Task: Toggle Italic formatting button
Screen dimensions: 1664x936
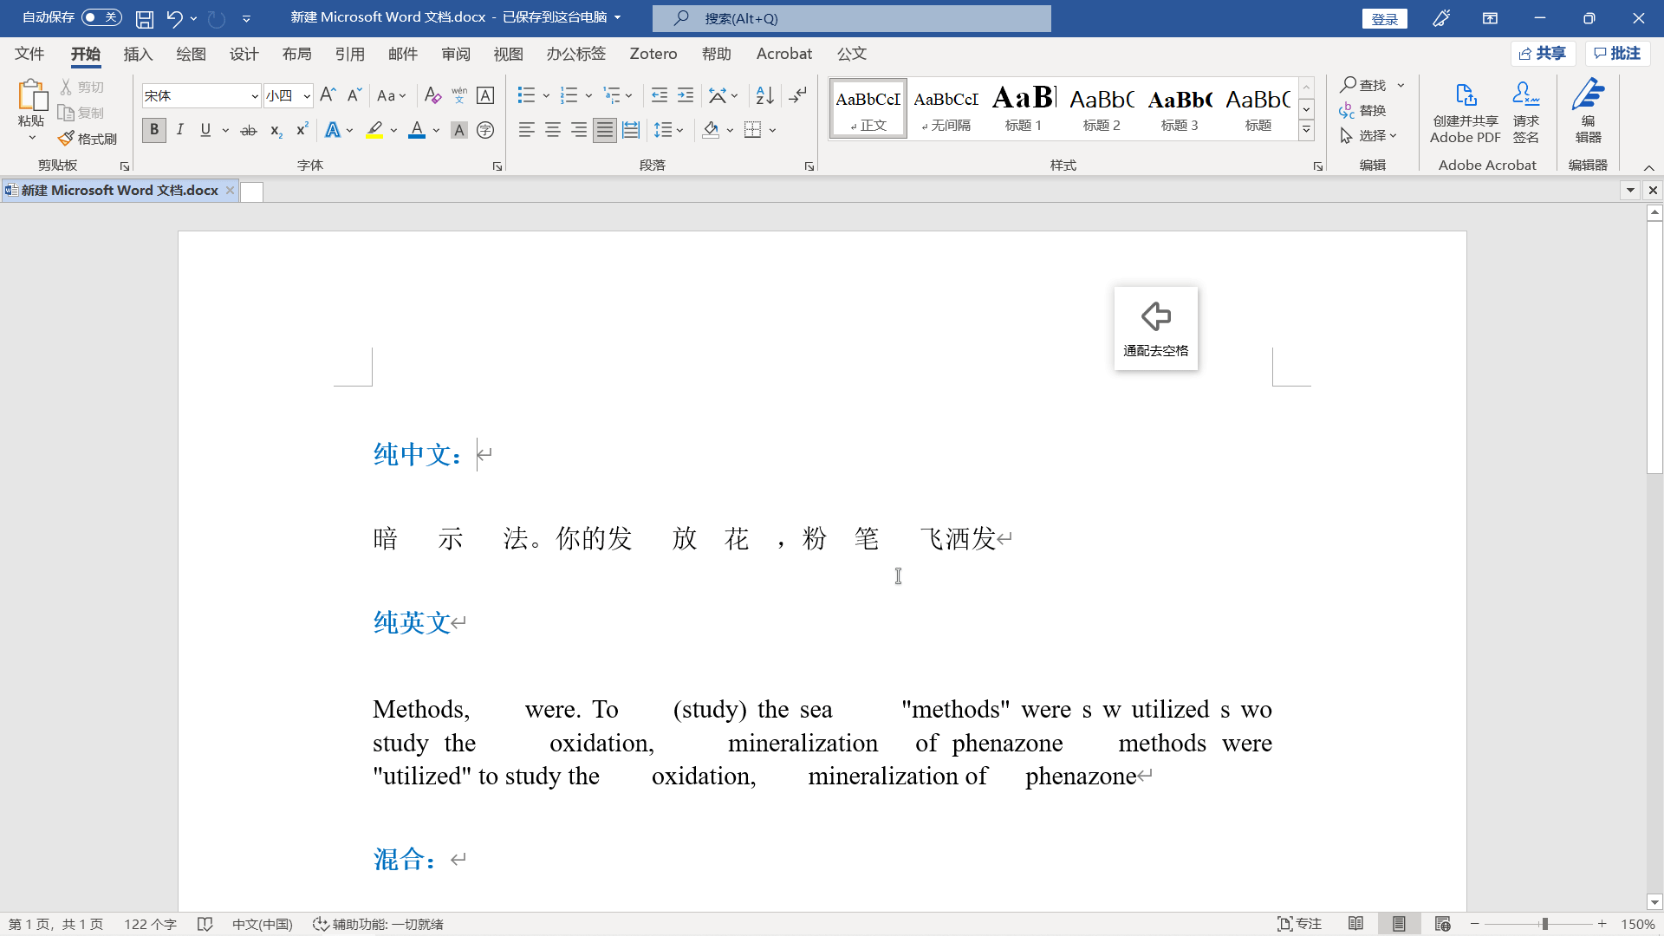Action: click(x=179, y=130)
